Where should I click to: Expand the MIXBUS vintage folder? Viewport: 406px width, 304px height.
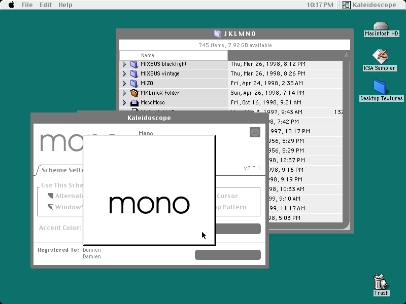124,73
